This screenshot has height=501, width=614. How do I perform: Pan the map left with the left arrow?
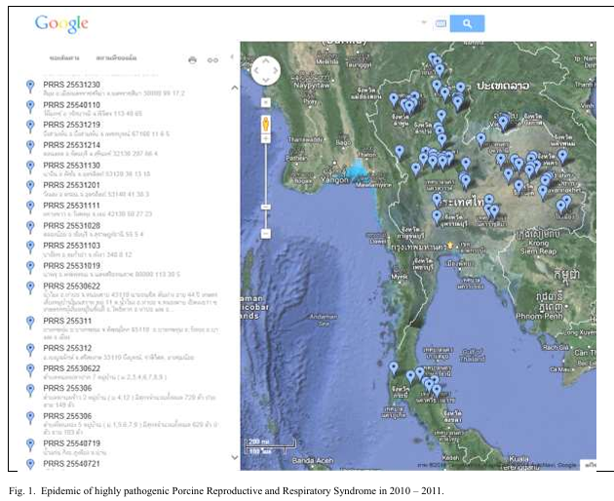(x=256, y=70)
